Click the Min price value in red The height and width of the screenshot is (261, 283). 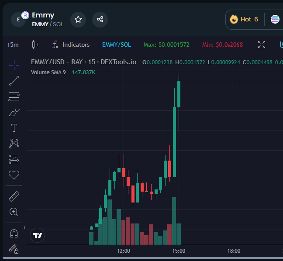222,45
